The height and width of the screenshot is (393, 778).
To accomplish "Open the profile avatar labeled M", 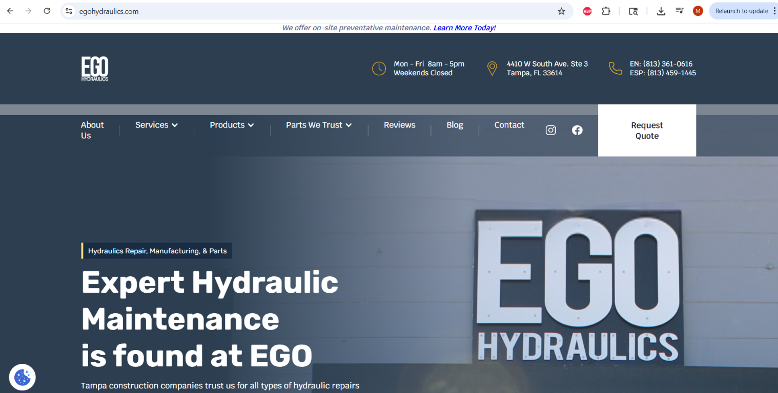I will 698,11.
